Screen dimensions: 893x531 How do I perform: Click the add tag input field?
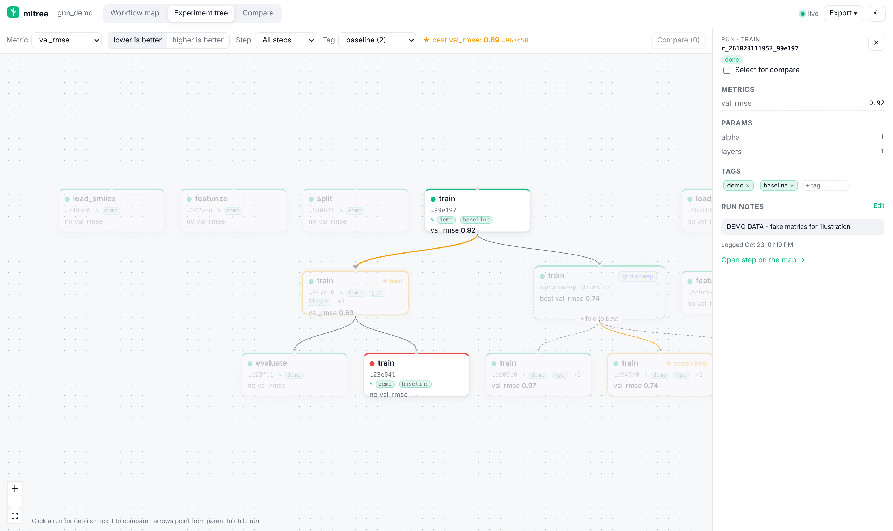[826, 185]
